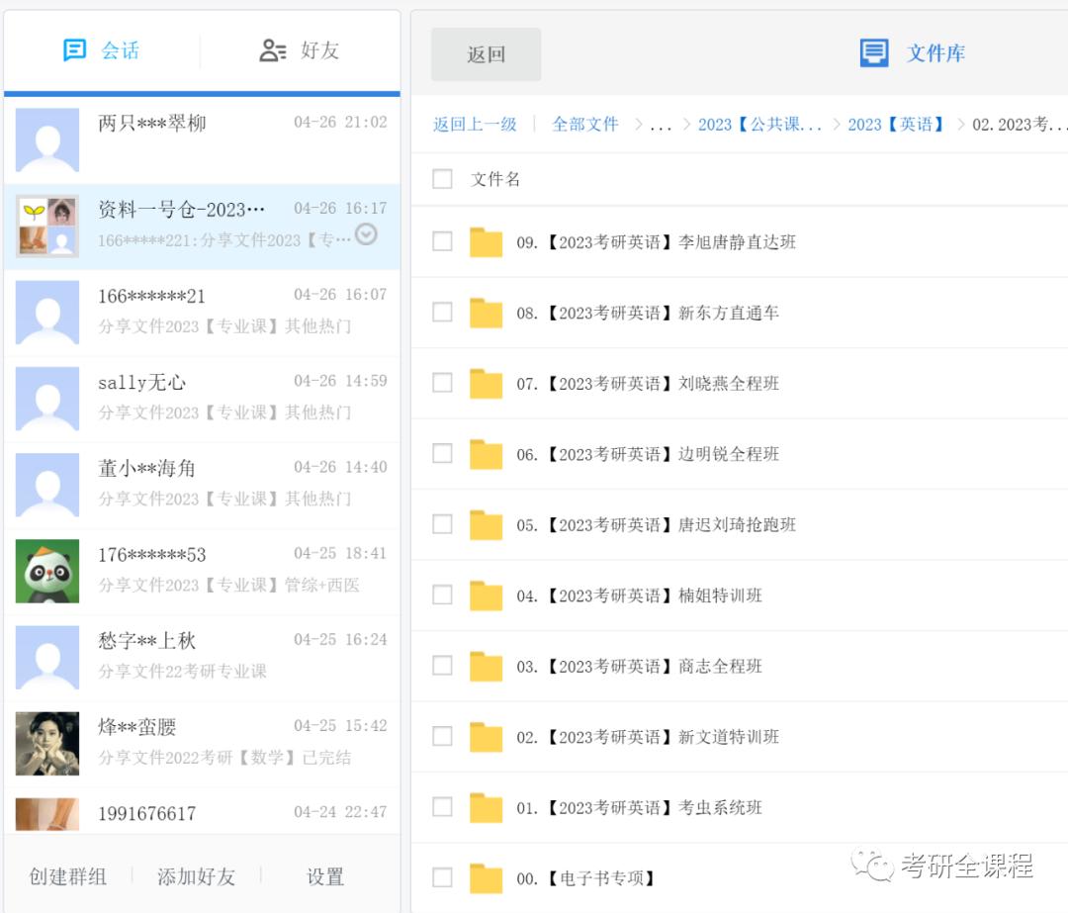Click the 文件库 file library icon
The width and height of the screenshot is (1068, 913).
(x=874, y=53)
